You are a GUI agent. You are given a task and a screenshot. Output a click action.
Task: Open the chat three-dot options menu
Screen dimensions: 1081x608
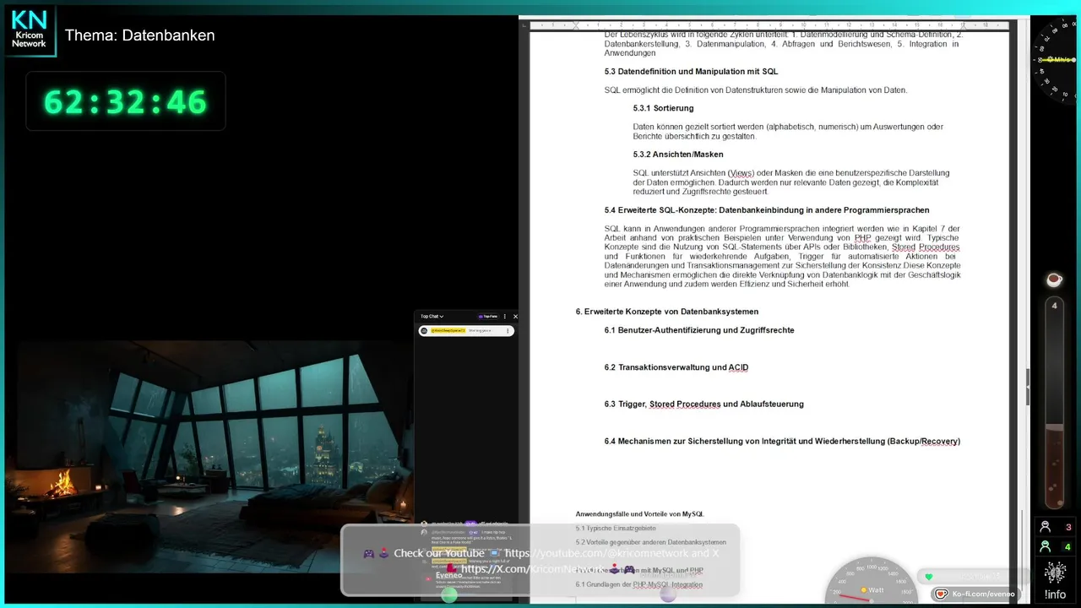tap(505, 317)
